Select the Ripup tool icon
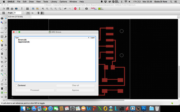The height and width of the screenshot is (112, 180). point(6,75)
